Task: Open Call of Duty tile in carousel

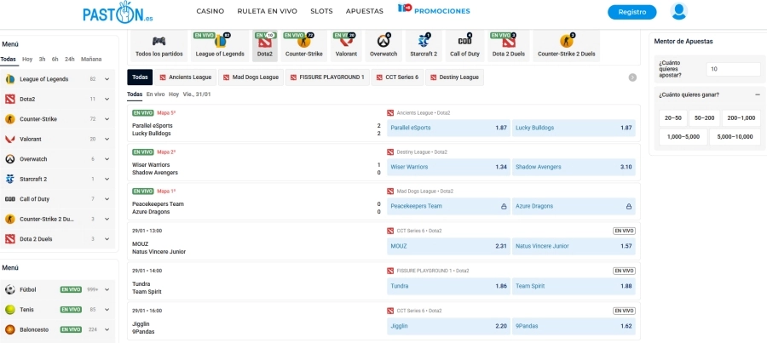Action: (464, 46)
